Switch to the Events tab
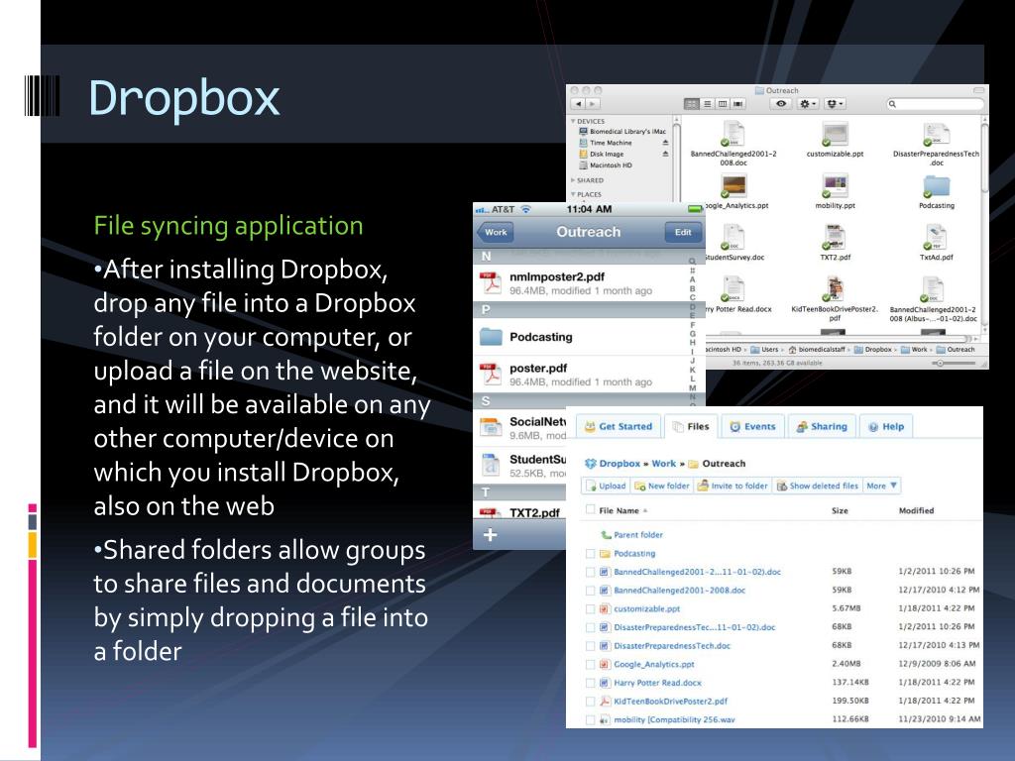Screen dimensions: 1015x761 point(752,427)
